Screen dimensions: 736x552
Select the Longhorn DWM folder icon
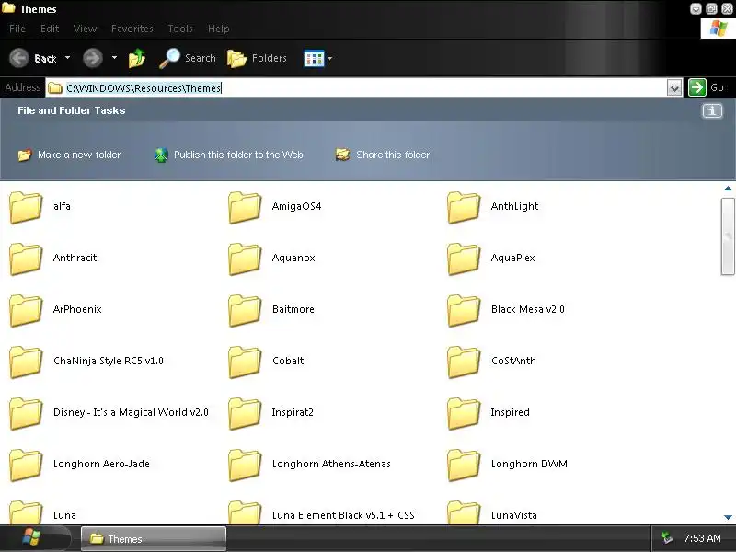coord(464,466)
